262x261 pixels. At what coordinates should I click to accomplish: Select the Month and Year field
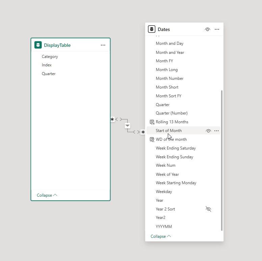pyautogui.click(x=170, y=53)
